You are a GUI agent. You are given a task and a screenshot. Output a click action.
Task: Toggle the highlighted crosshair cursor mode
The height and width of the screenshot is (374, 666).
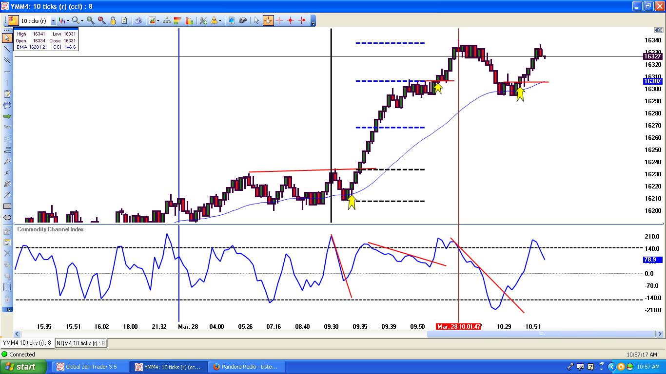(268, 20)
